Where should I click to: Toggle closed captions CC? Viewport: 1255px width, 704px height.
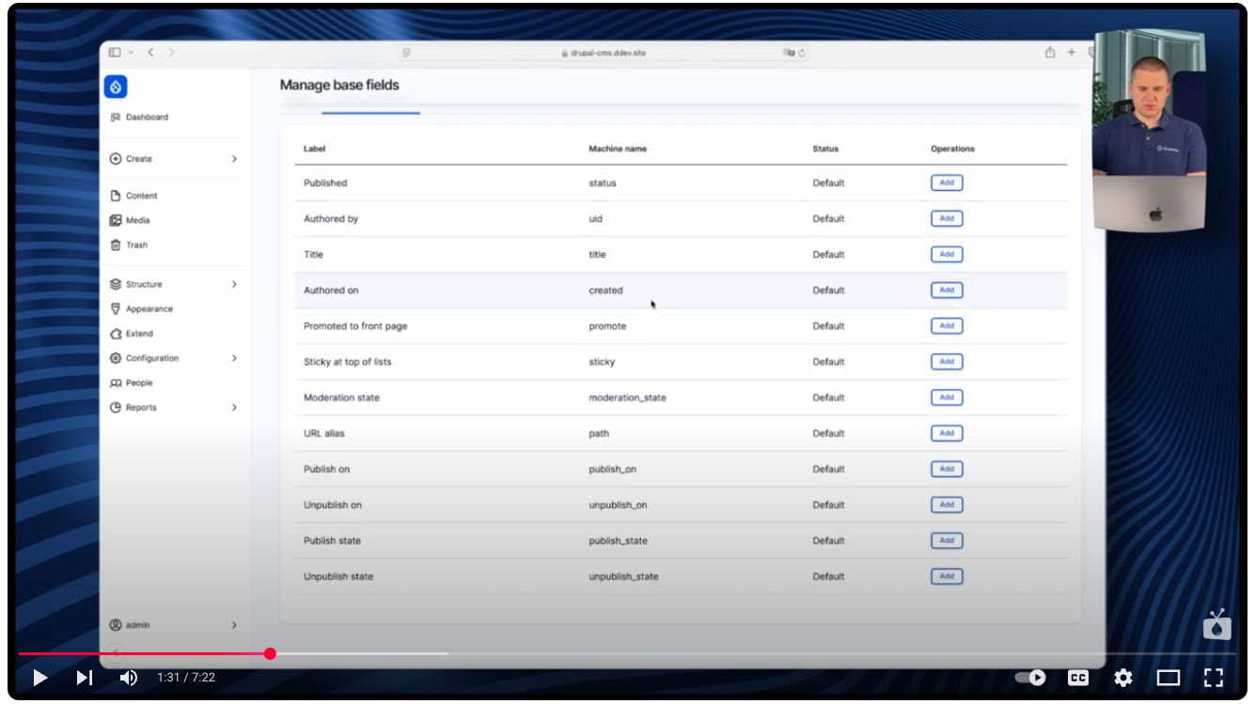1077,677
